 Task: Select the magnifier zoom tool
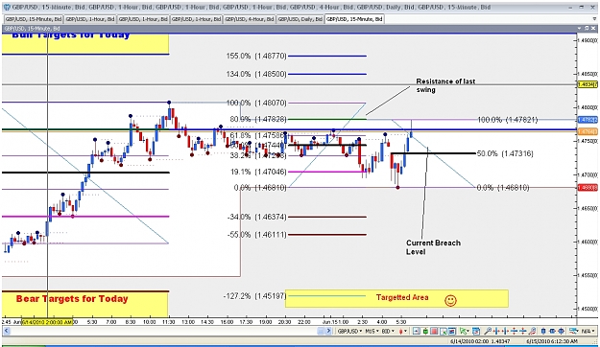coord(488,331)
